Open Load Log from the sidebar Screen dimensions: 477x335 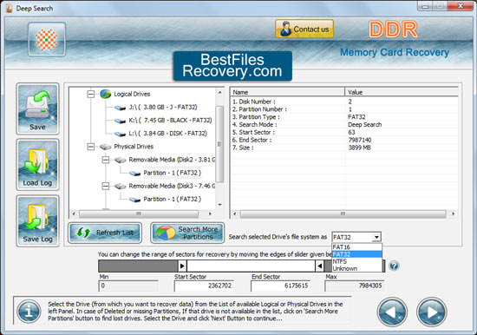37,165
